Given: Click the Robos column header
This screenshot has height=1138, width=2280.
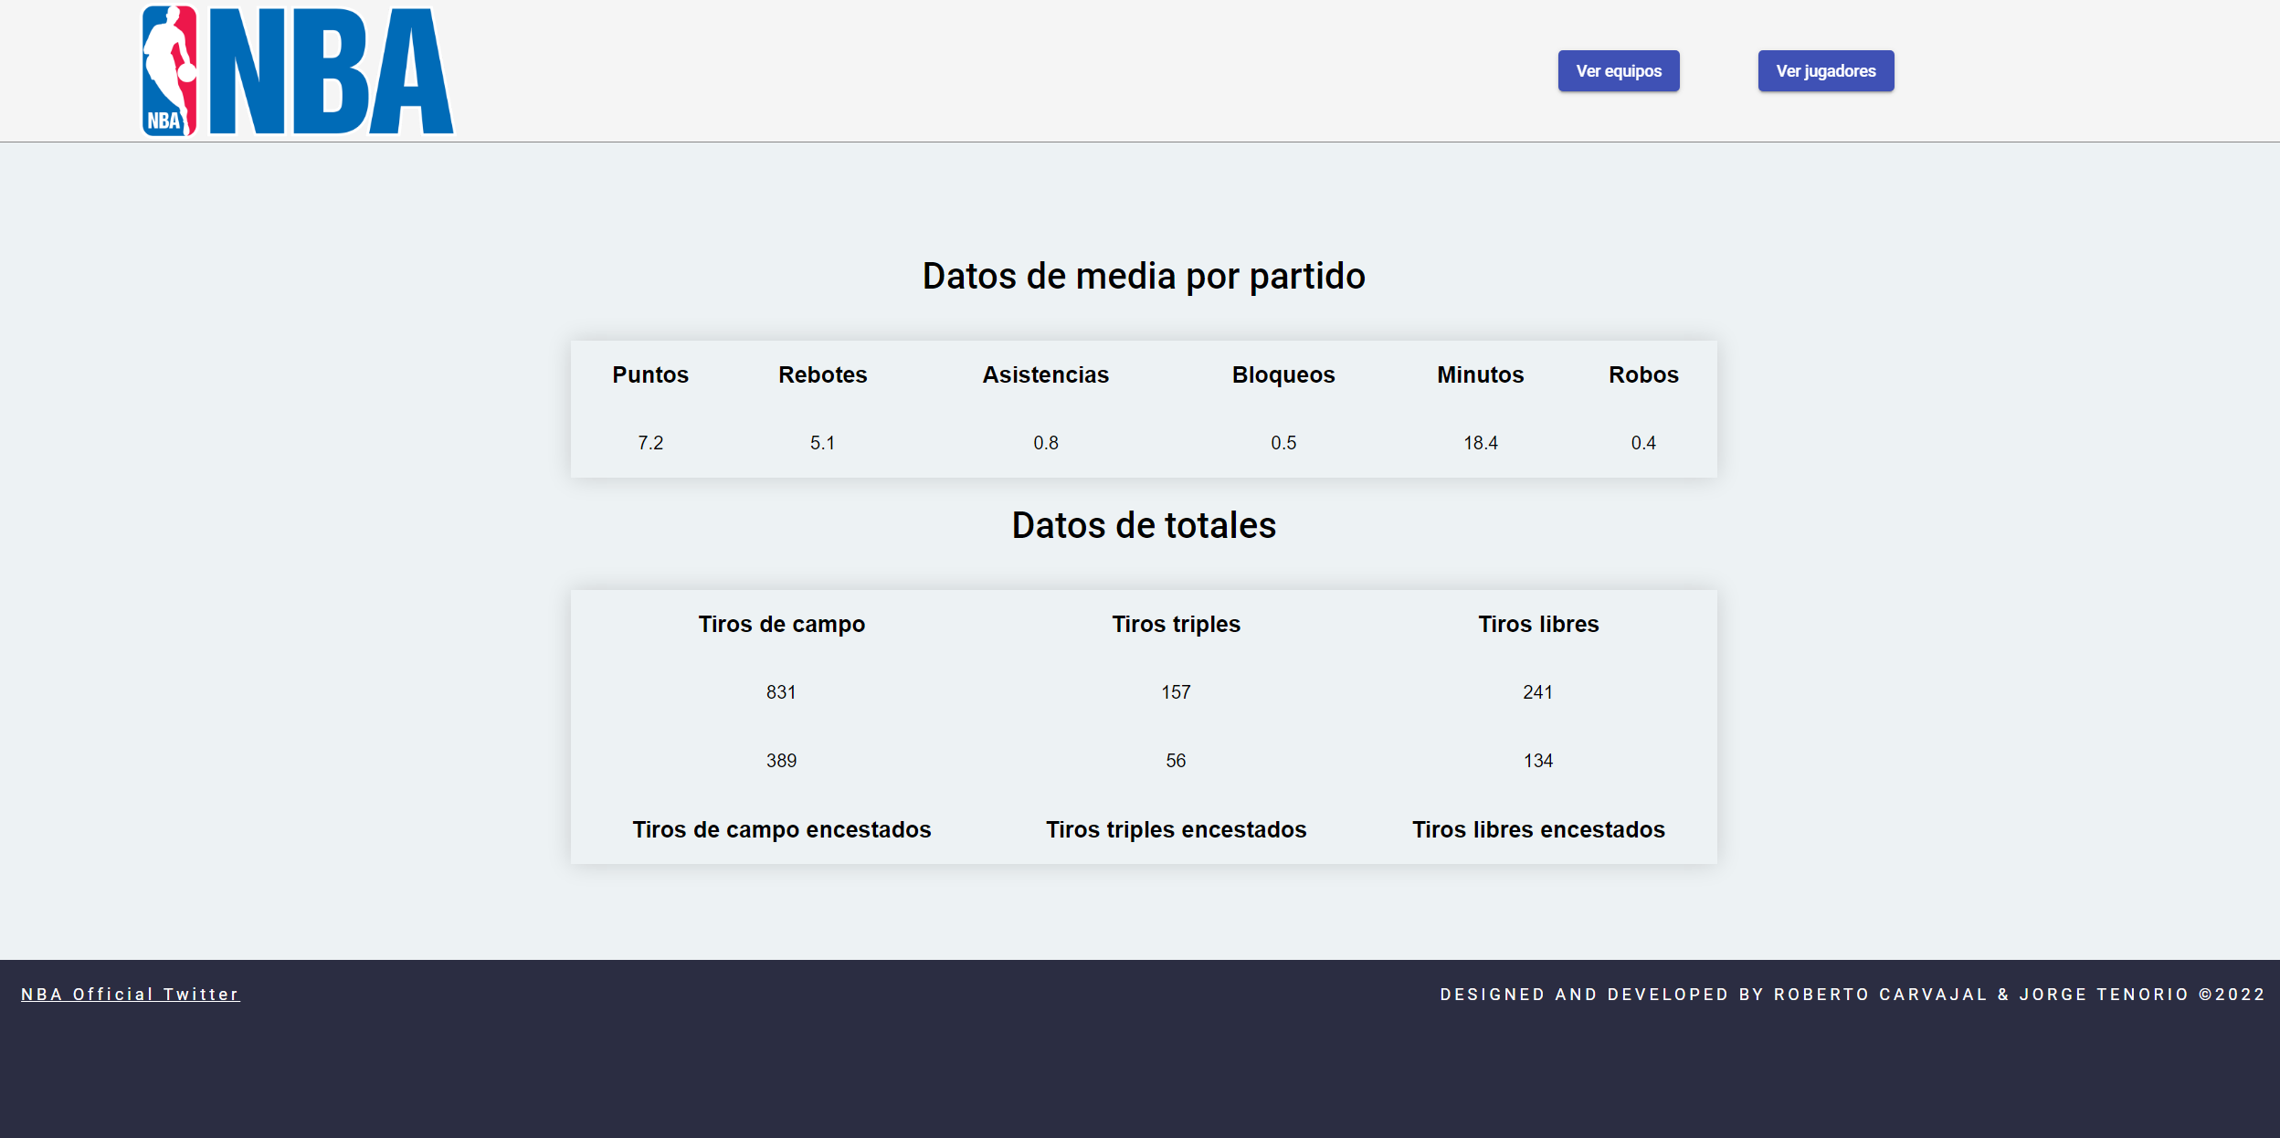Looking at the screenshot, I should coord(1643,374).
